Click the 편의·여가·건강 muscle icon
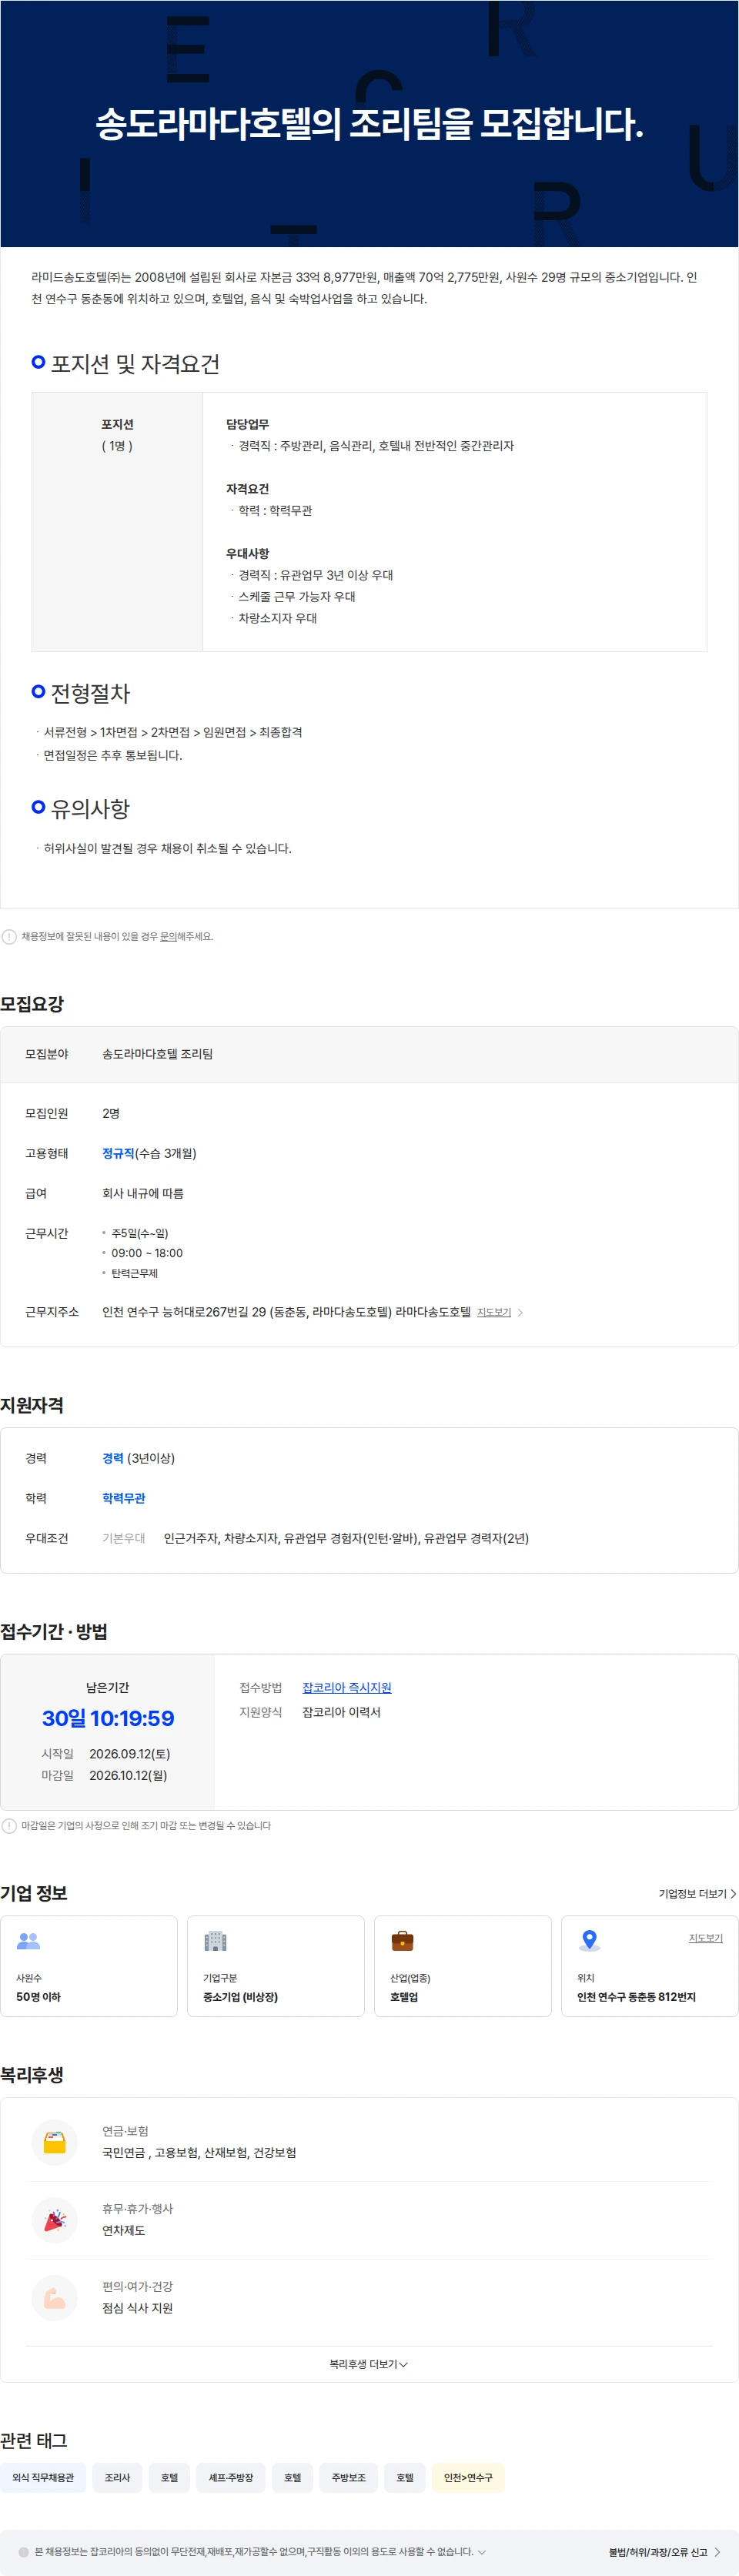Viewport: 739px width, 2576px height. [55, 2298]
